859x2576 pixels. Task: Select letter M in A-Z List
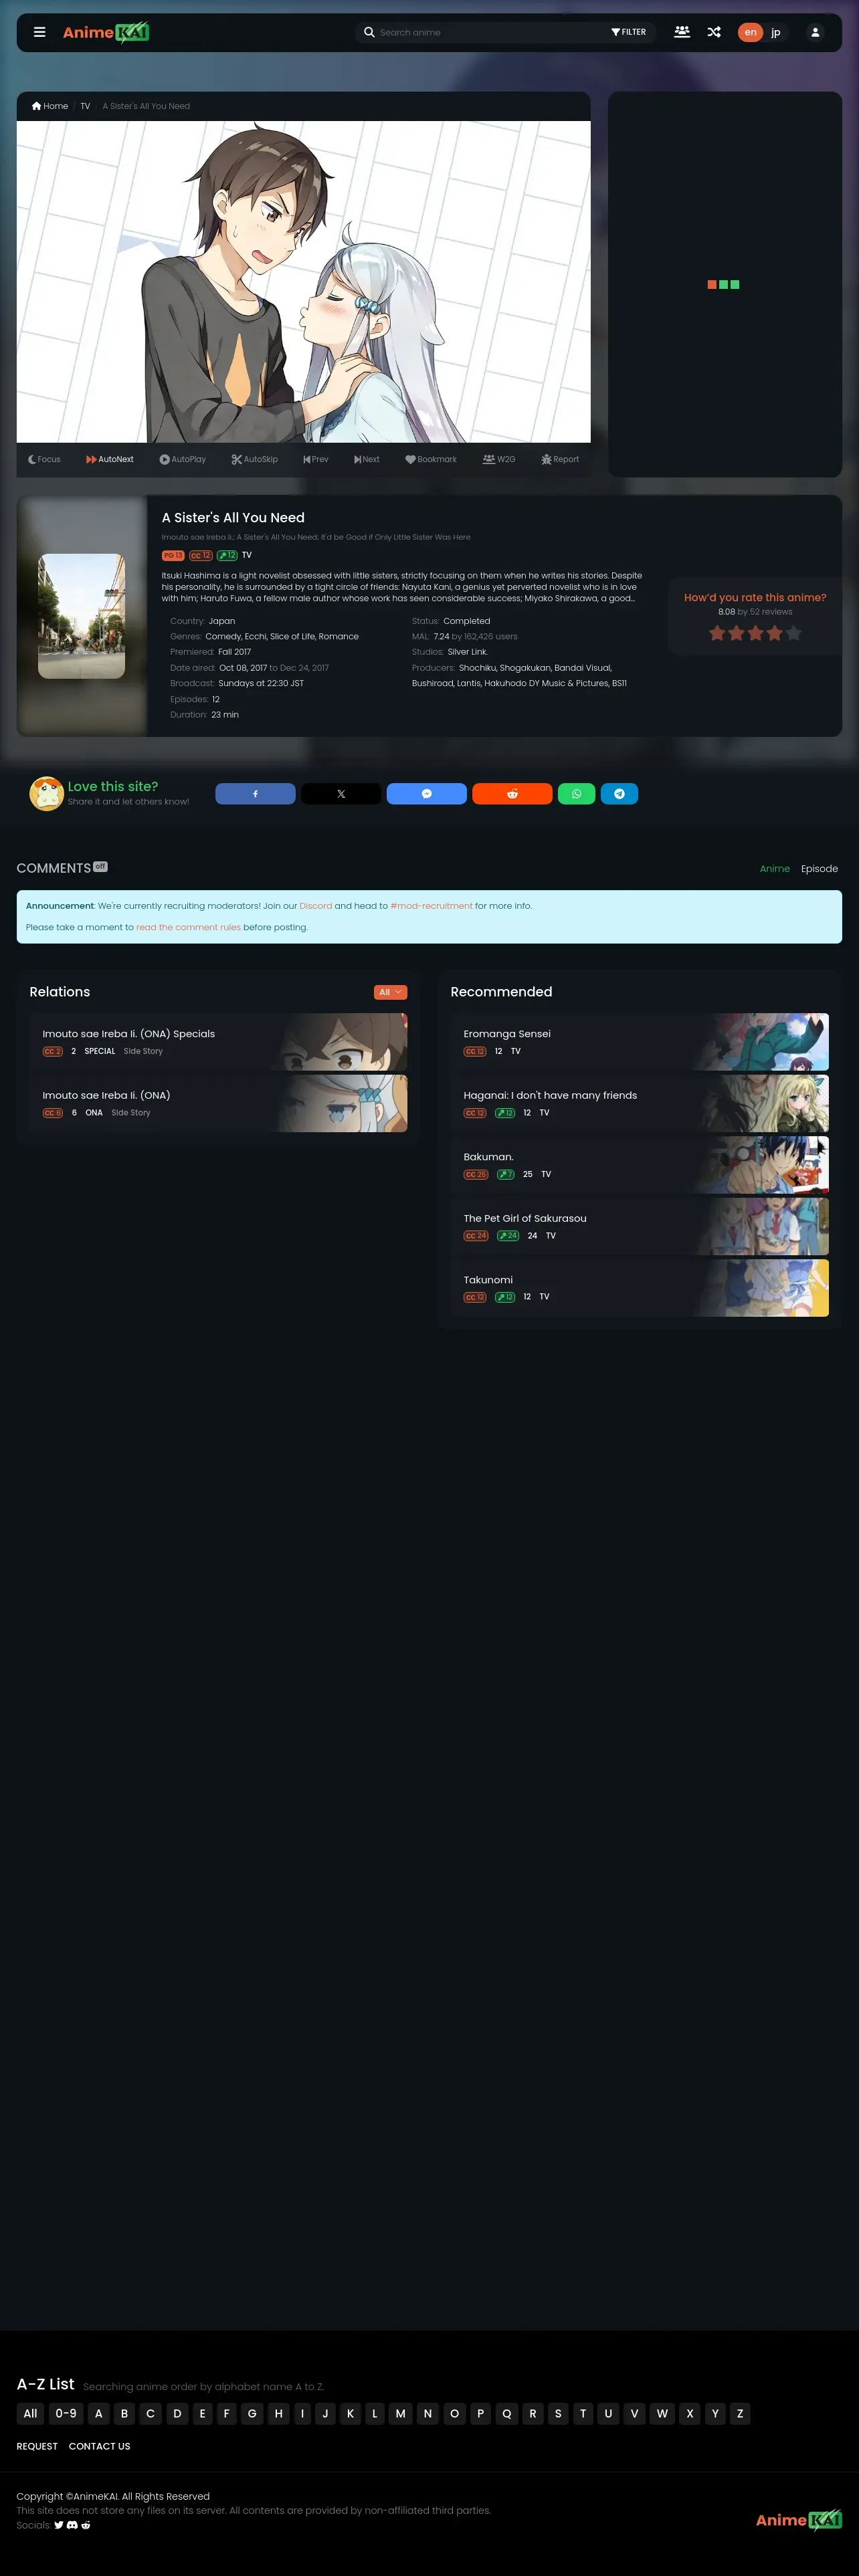coord(400,2413)
